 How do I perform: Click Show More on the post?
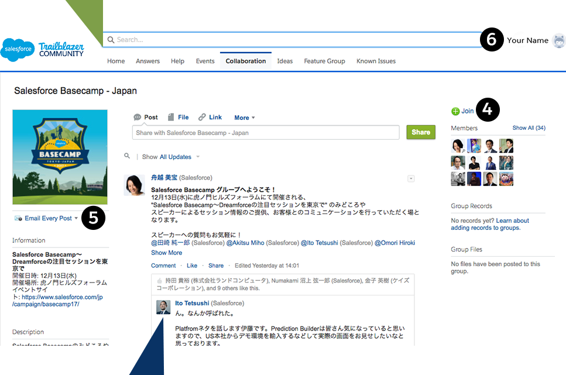coord(166,253)
